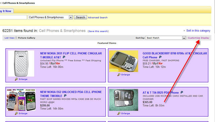This screenshot has height=122, width=215.
Task: Click the AT&T Tilt 8925 thumbnail image
Action: pos(124,100)
